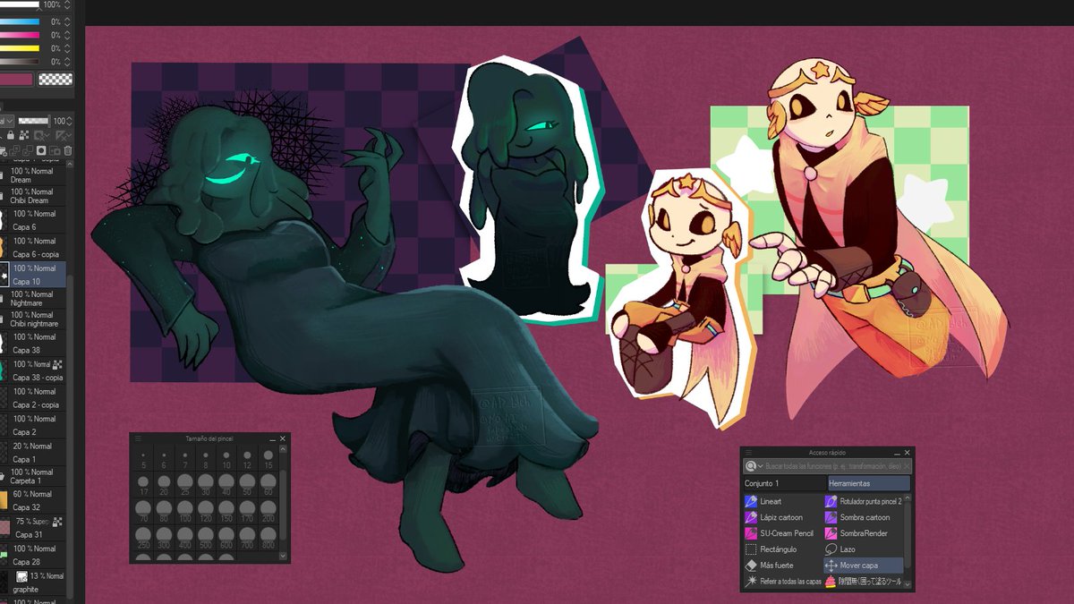Image resolution: width=1074 pixels, height=604 pixels.
Task: Select layer Capa 6 - copia
Action: tap(33, 247)
